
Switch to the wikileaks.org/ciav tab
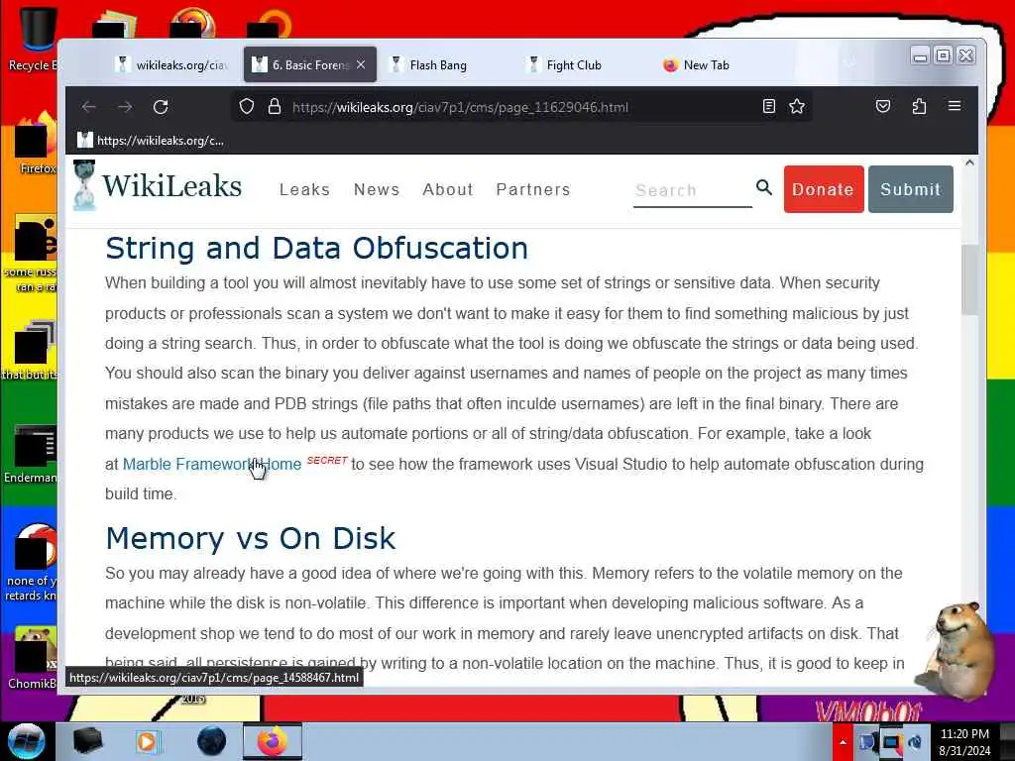click(171, 64)
